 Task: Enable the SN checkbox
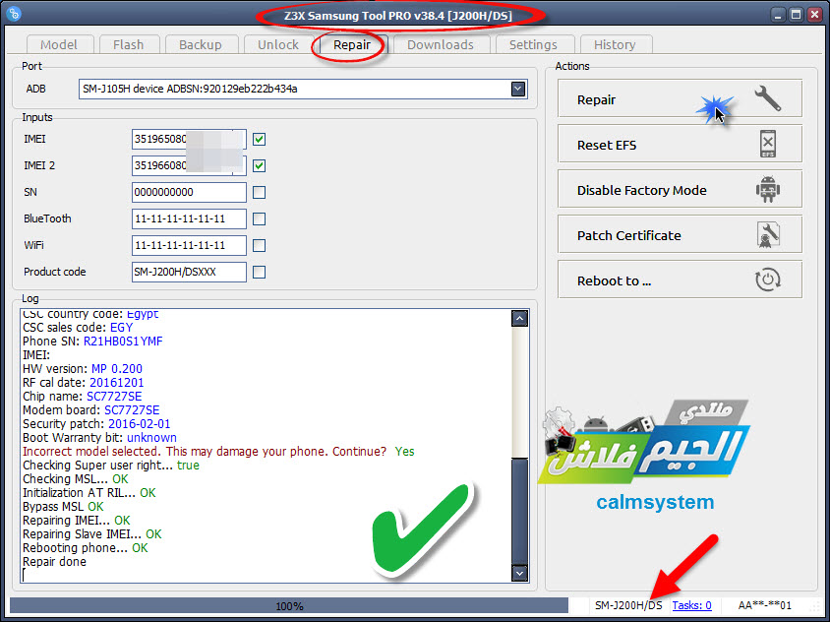click(259, 192)
